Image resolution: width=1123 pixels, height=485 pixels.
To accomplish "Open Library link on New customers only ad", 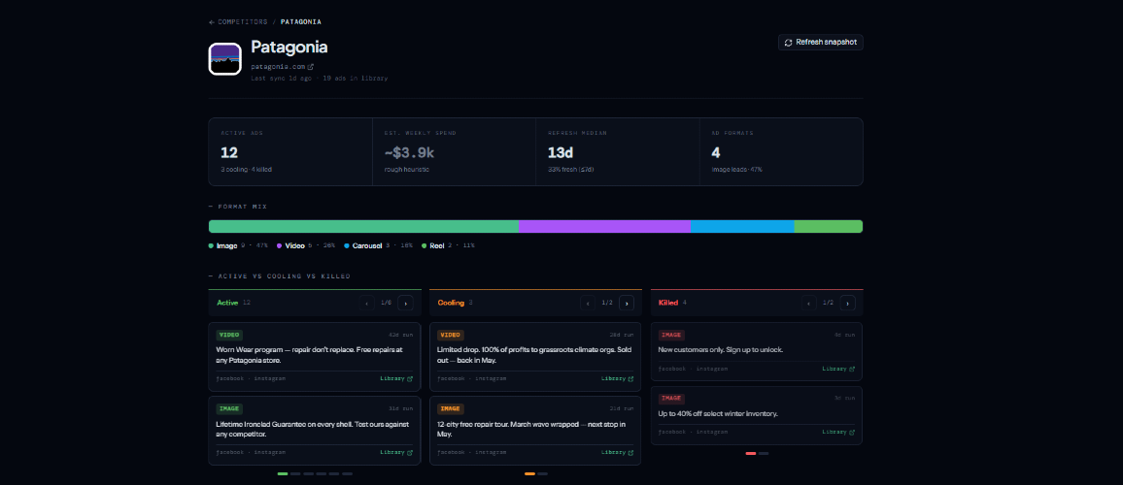I will pyautogui.click(x=838, y=370).
